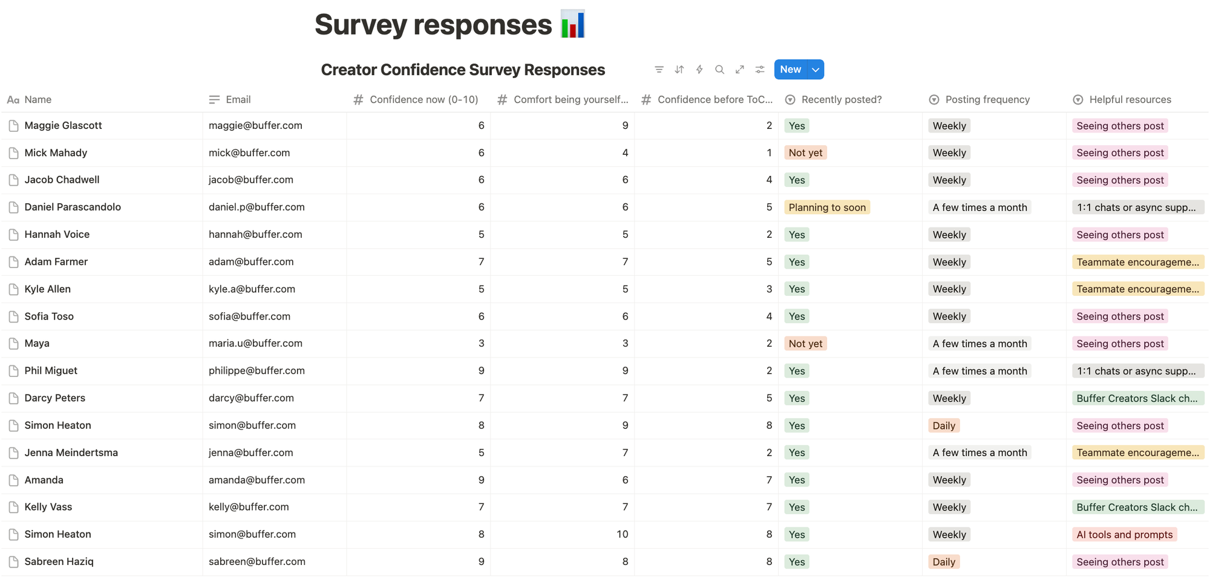Change Simon Heaton's 'Daily' posting frequency tag
The image size is (1210, 585).
(944, 425)
